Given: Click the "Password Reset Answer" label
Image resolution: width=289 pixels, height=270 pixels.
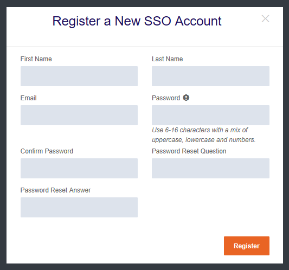Looking at the screenshot, I should coord(55,190).
